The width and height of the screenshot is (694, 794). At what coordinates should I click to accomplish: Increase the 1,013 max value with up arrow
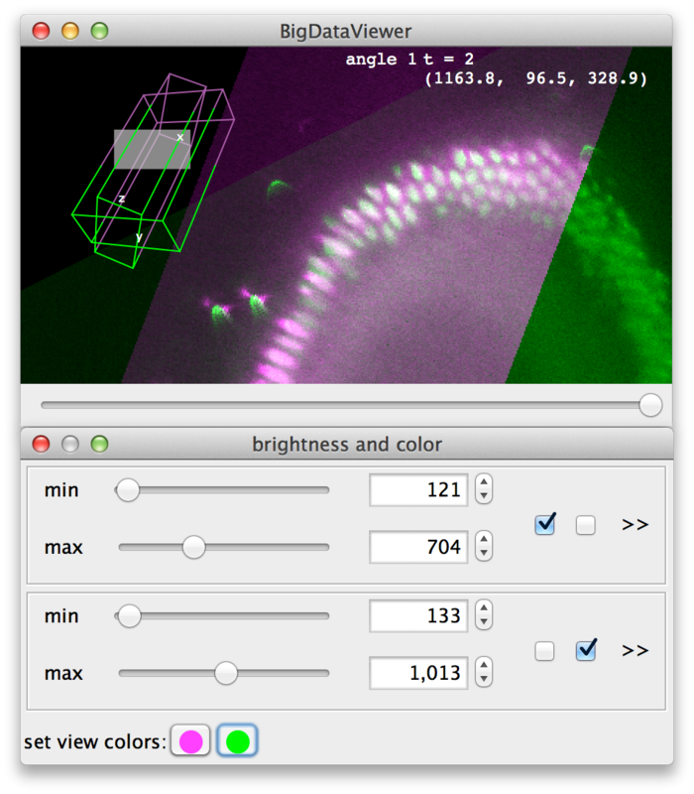coord(484,666)
